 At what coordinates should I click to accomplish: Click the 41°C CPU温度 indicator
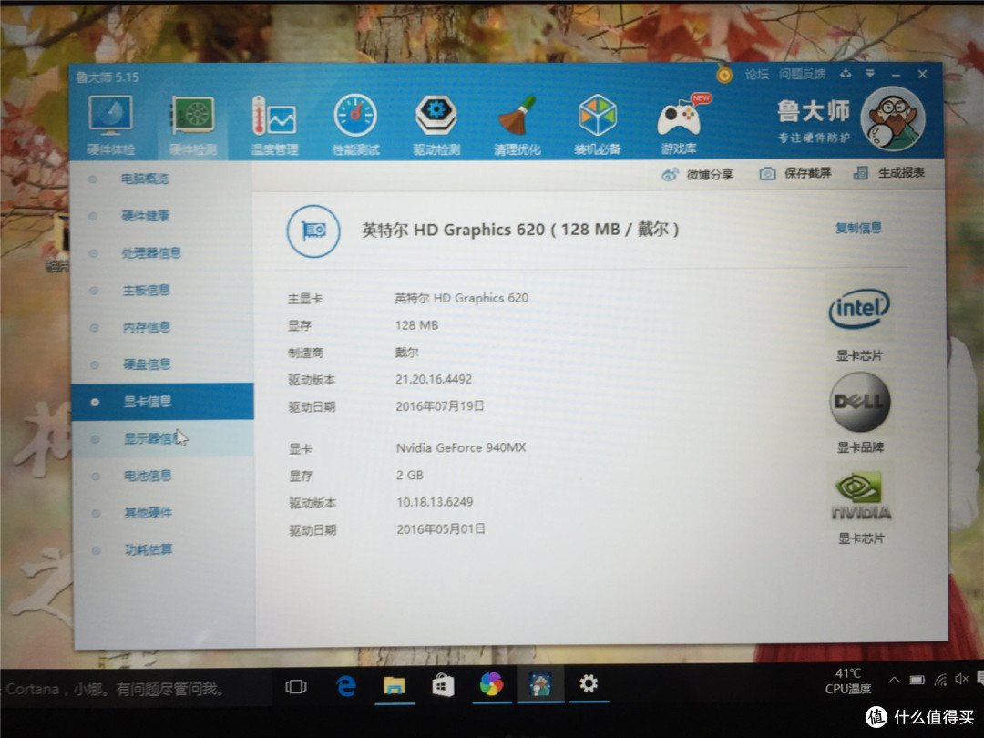[x=848, y=681]
